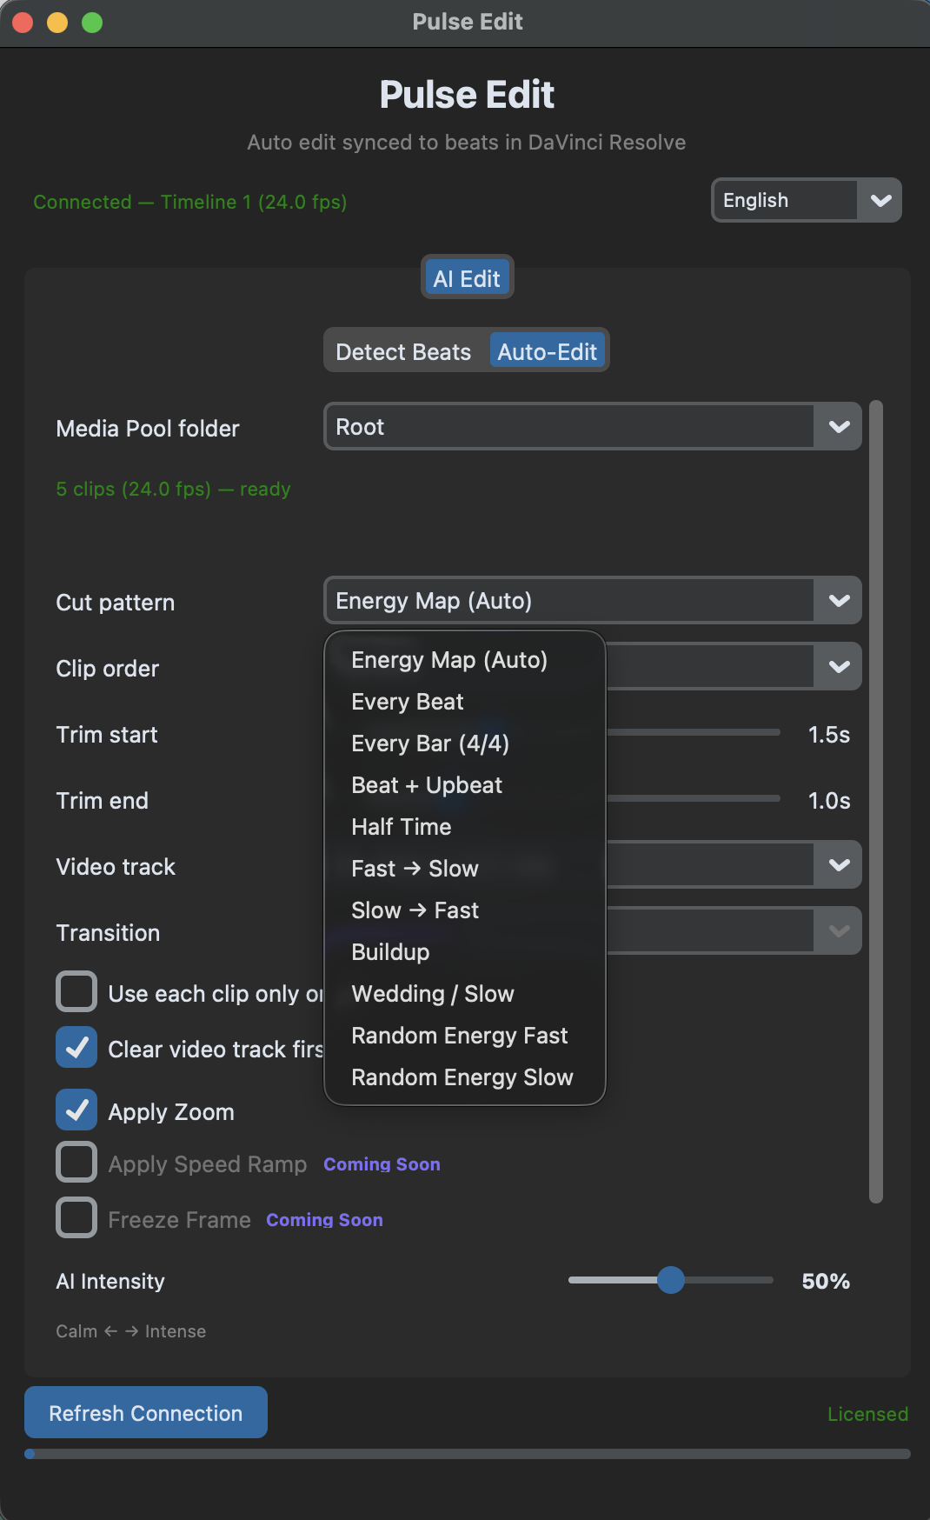Click the Trim end slider track
The width and height of the screenshot is (930, 1520).
pos(694,798)
